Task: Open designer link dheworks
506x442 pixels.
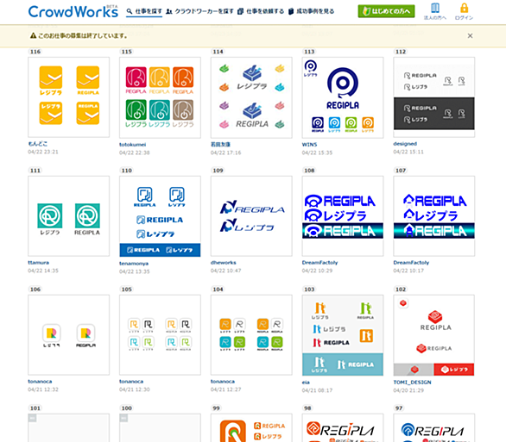Action: tap(224, 263)
